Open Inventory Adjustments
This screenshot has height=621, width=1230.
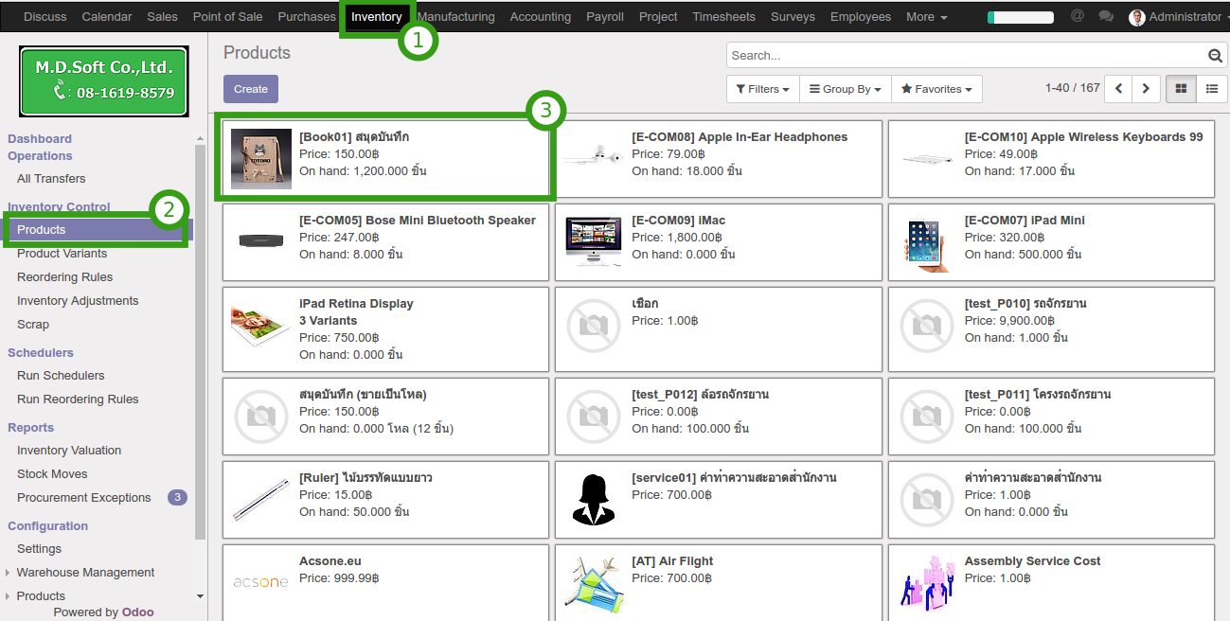(x=78, y=301)
